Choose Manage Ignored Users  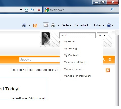(x=77, y=76)
